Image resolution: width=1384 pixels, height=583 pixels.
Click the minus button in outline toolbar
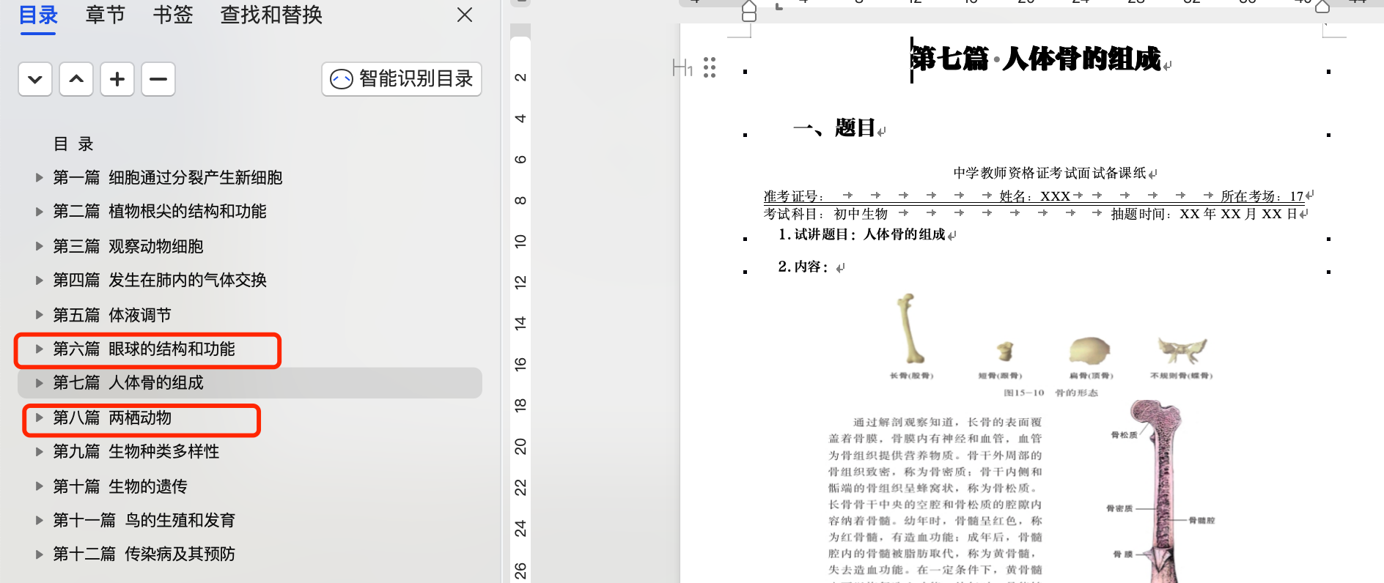[158, 79]
